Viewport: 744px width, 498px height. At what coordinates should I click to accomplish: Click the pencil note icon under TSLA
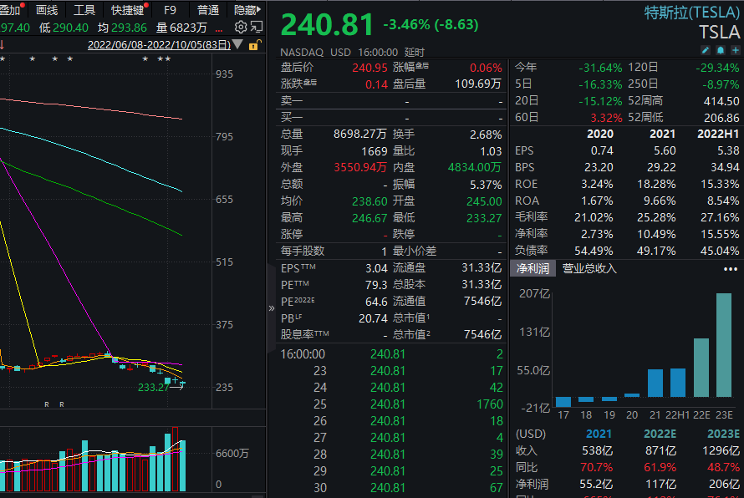click(706, 50)
